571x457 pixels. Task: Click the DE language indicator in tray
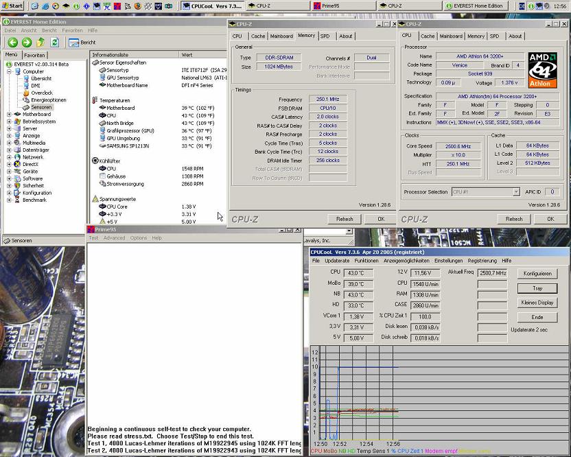click(x=522, y=6)
